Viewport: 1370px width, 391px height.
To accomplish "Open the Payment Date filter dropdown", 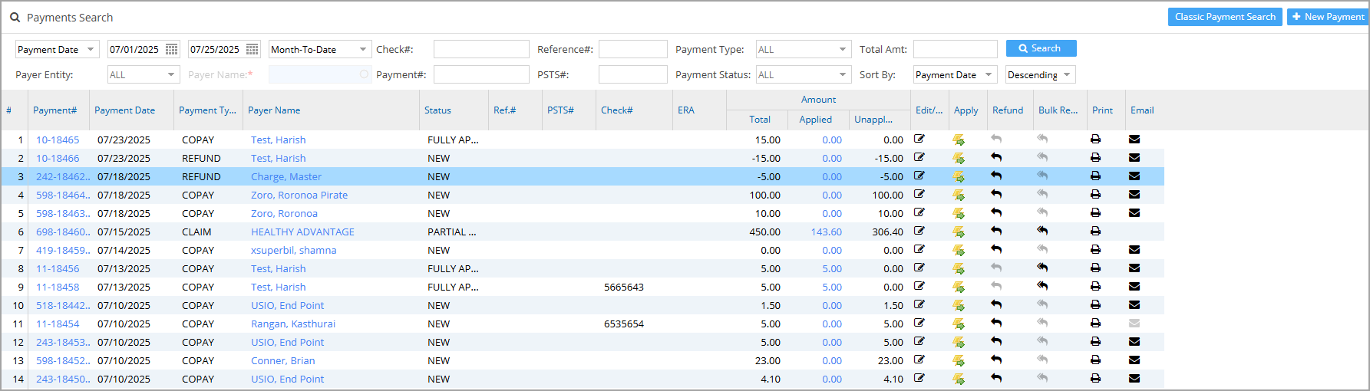I will pyautogui.click(x=58, y=49).
